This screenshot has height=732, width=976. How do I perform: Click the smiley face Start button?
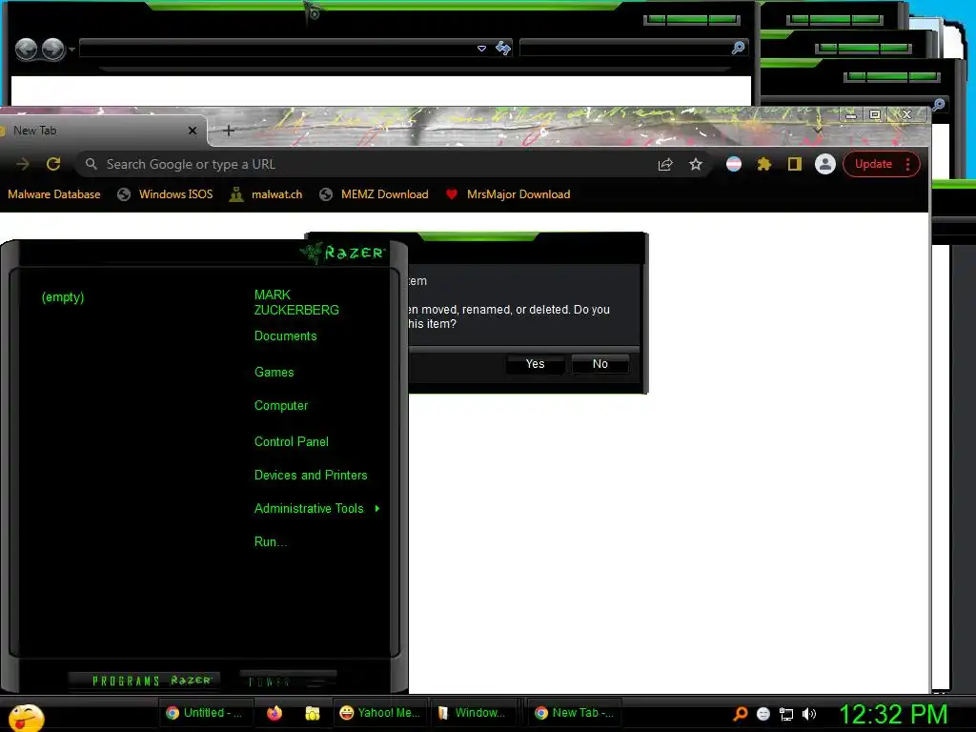pyautogui.click(x=26, y=718)
